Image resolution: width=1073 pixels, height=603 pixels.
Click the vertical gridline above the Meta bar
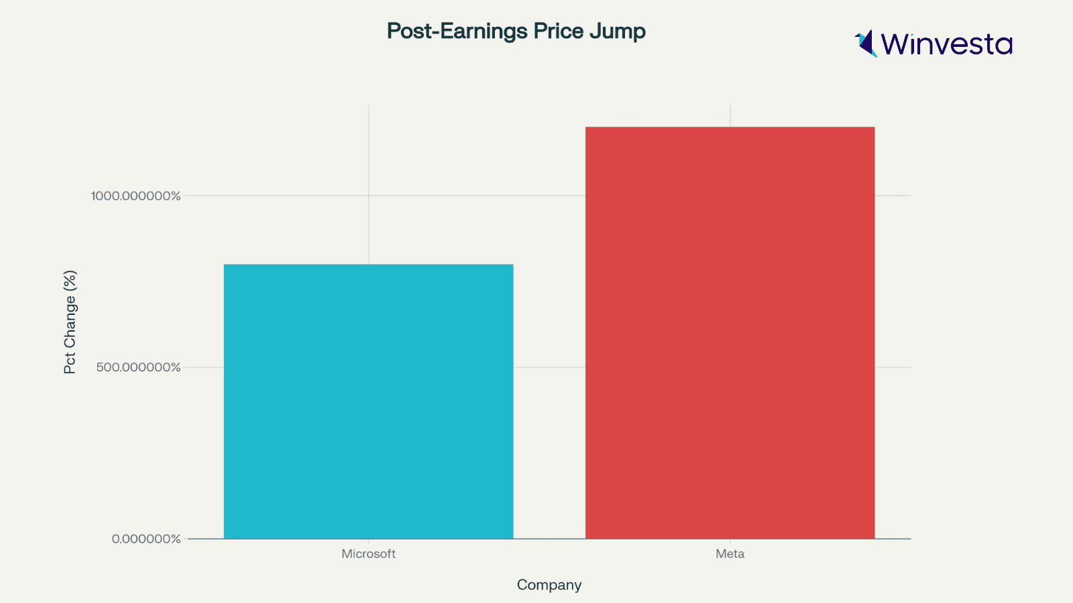click(x=730, y=115)
